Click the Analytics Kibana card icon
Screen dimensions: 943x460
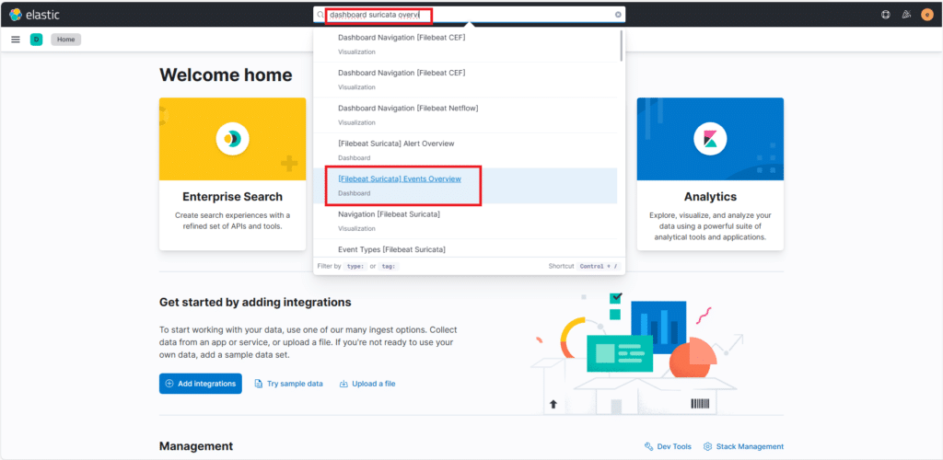(710, 139)
